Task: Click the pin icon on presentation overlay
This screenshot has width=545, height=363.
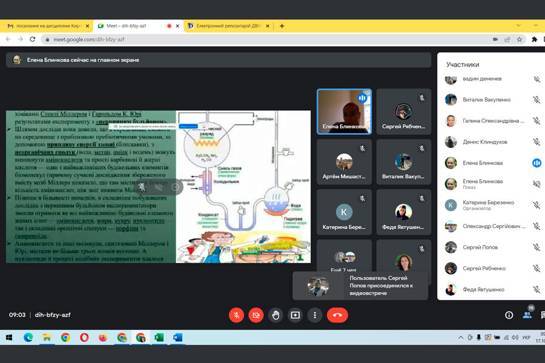Action: tap(142, 187)
